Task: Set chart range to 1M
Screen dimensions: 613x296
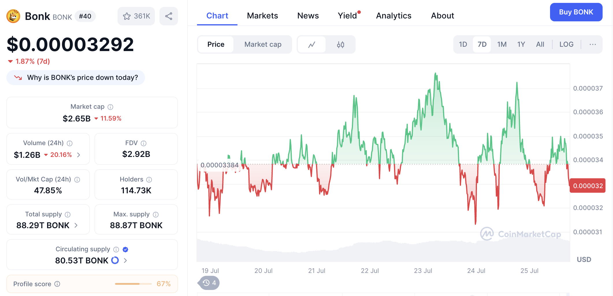Action: (502, 44)
